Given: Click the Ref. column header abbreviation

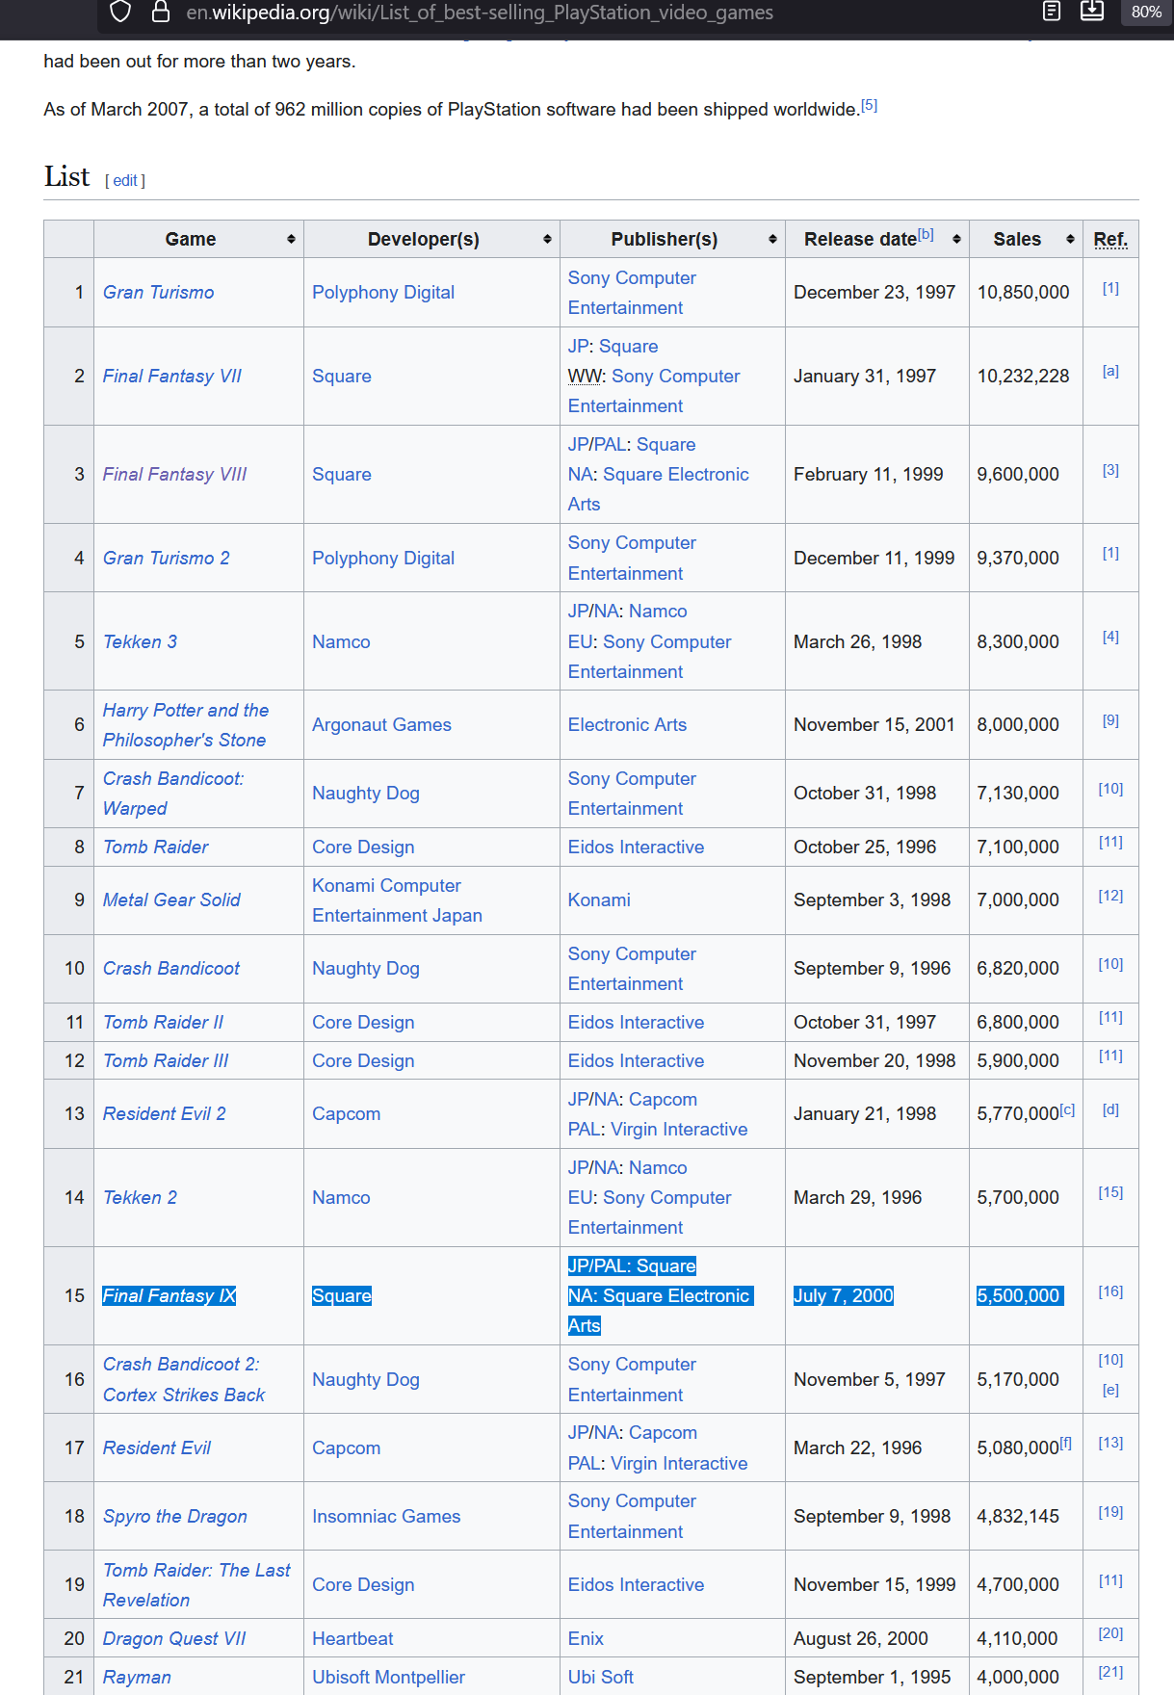Looking at the screenshot, I should [1110, 239].
